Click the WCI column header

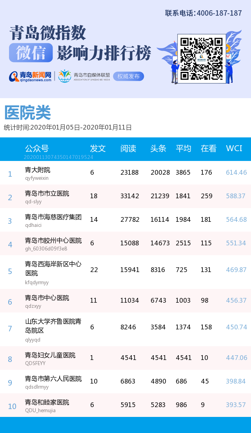coord(234,148)
